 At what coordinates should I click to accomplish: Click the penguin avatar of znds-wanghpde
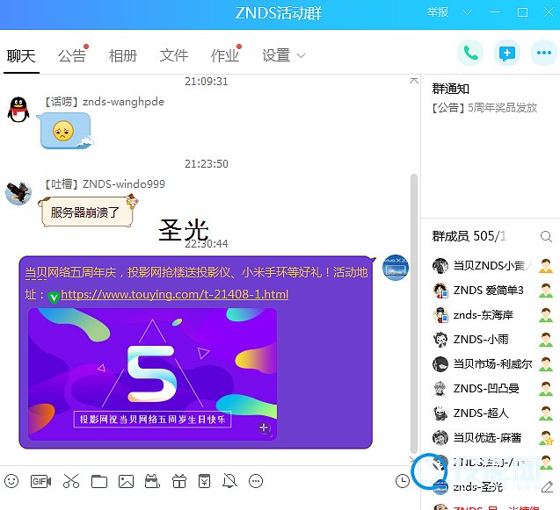click(18, 110)
